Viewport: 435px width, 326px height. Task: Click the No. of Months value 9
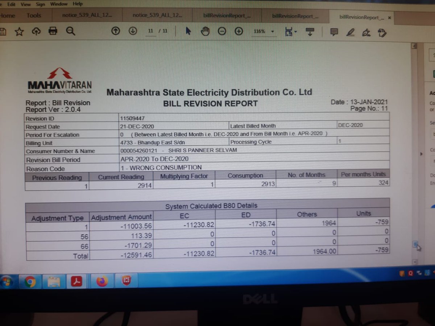(x=334, y=183)
